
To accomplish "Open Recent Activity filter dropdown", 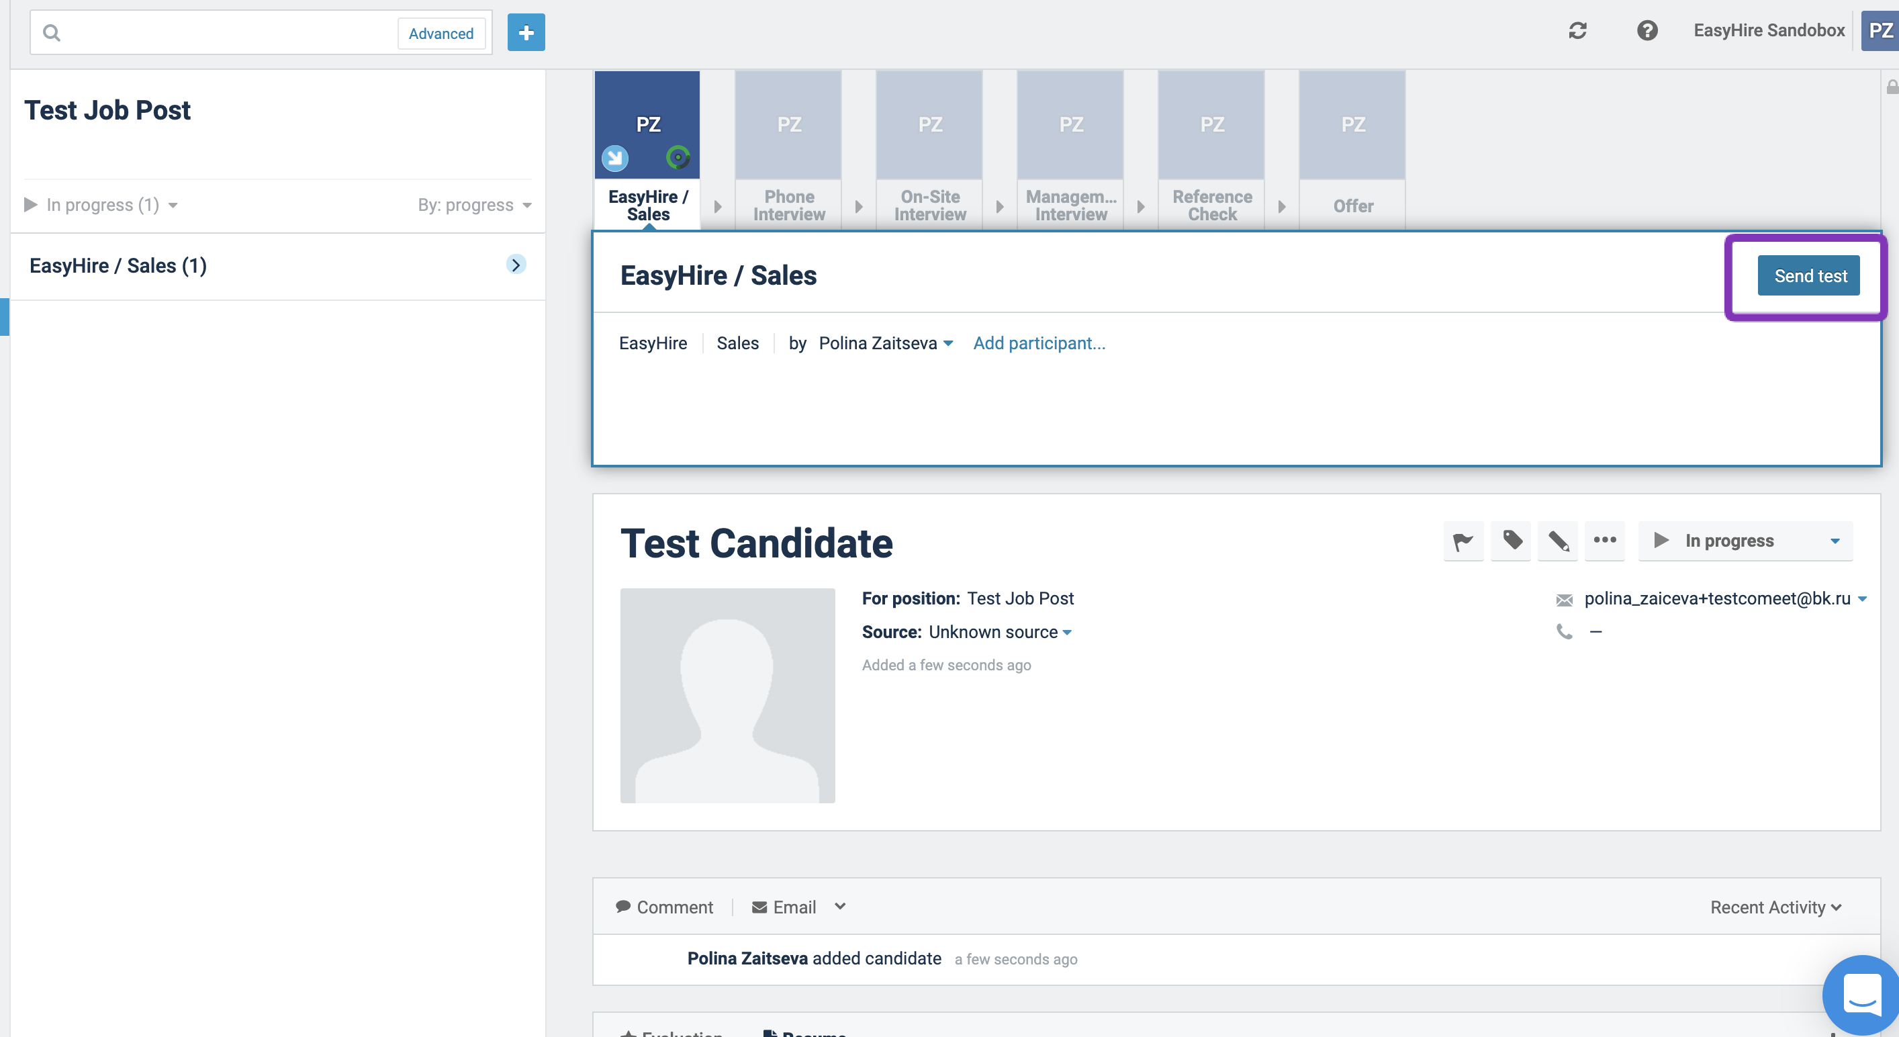I will click(1775, 907).
